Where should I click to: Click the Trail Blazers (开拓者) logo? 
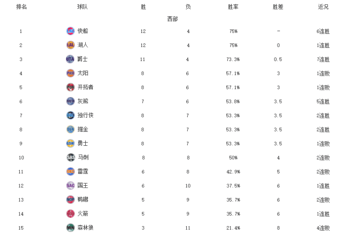(70, 87)
